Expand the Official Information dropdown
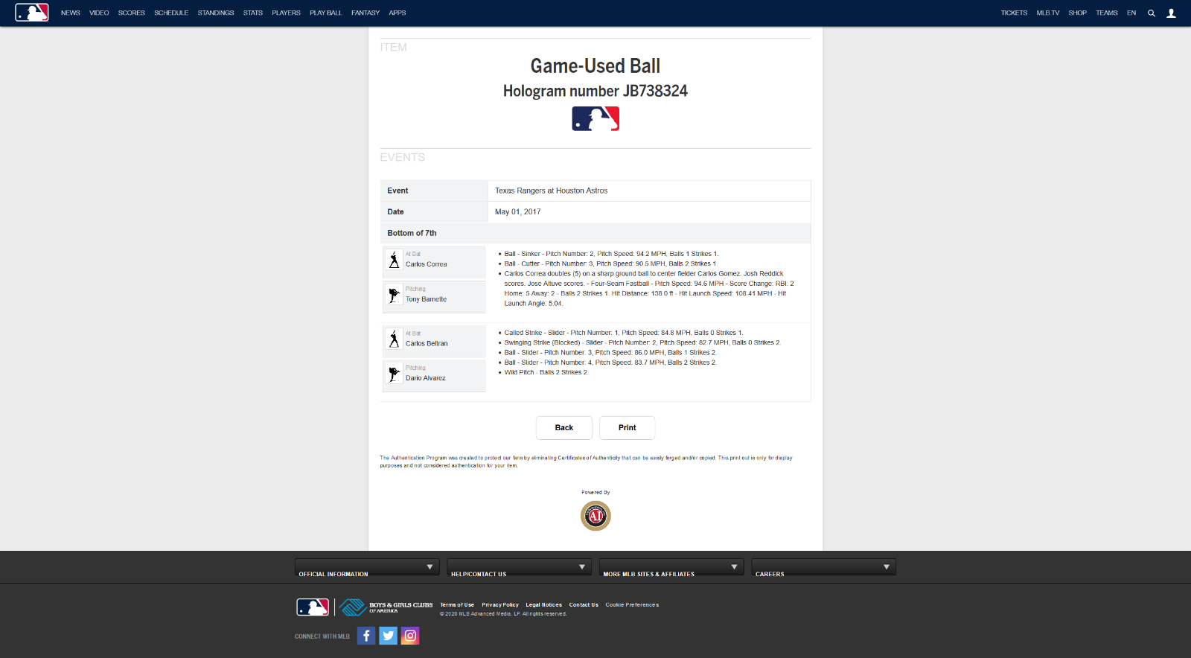This screenshot has height=658, width=1191. [x=367, y=567]
